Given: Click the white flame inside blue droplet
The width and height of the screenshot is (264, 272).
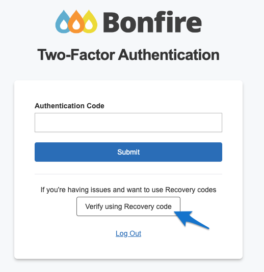Looking at the screenshot, I should coord(64,24).
